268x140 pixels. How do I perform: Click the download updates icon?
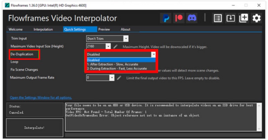[x=230, y=18]
